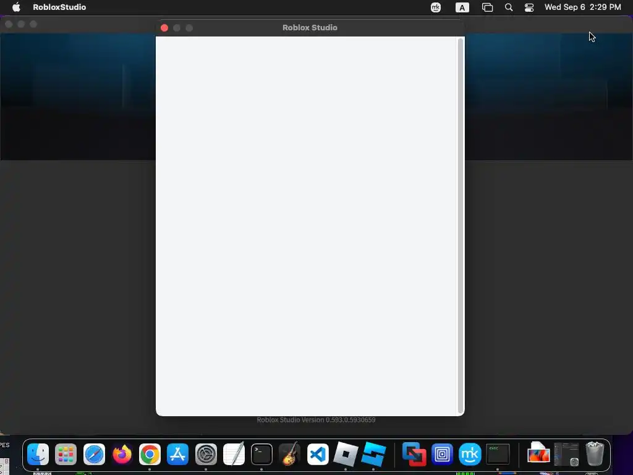Image resolution: width=633 pixels, height=475 pixels.
Task: Launch Terminal from the Dock
Action: pyautogui.click(x=261, y=454)
